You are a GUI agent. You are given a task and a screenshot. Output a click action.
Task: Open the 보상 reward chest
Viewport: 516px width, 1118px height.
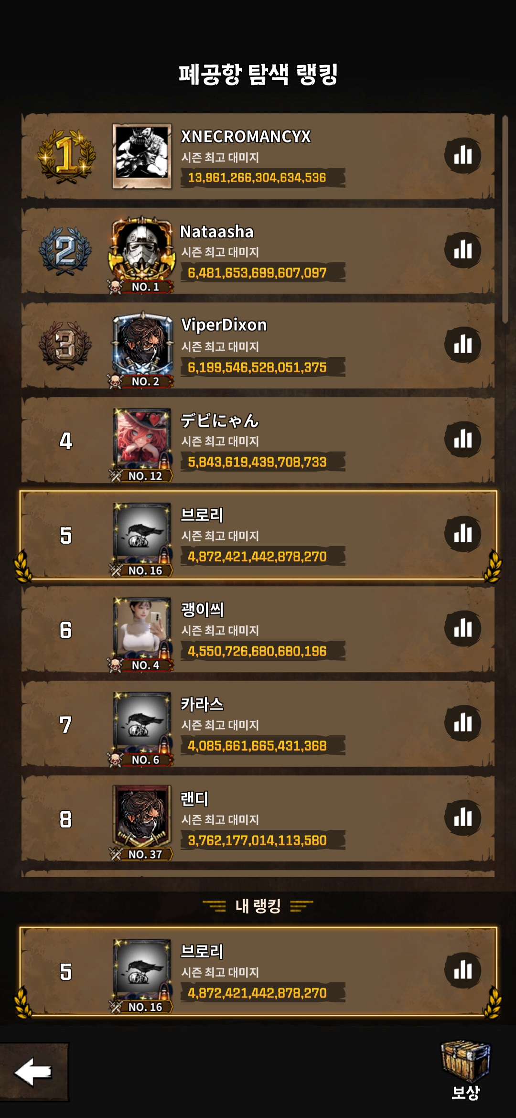465,1070
